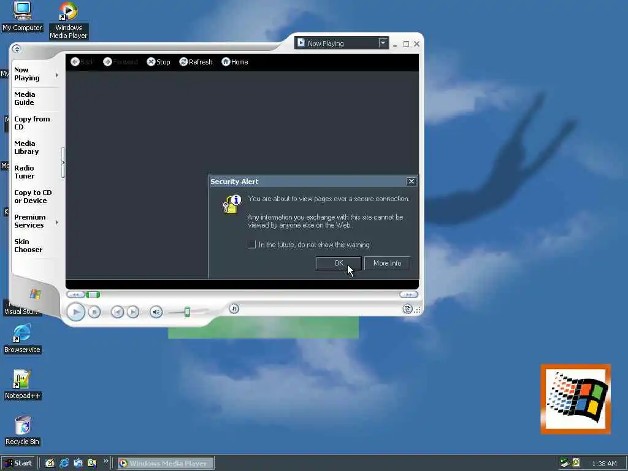Click the Security Alert lock icon
The width and height of the screenshot is (628, 471).
click(232, 204)
